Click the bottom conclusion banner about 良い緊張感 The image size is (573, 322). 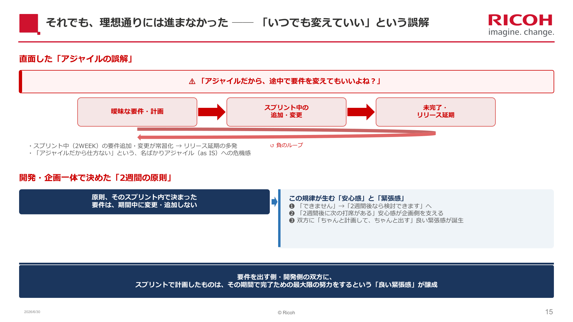[286, 281]
